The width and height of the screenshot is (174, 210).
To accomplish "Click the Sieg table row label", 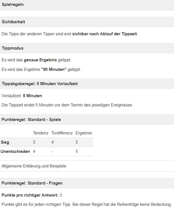I will pyautogui.click(x=5, y=142).
